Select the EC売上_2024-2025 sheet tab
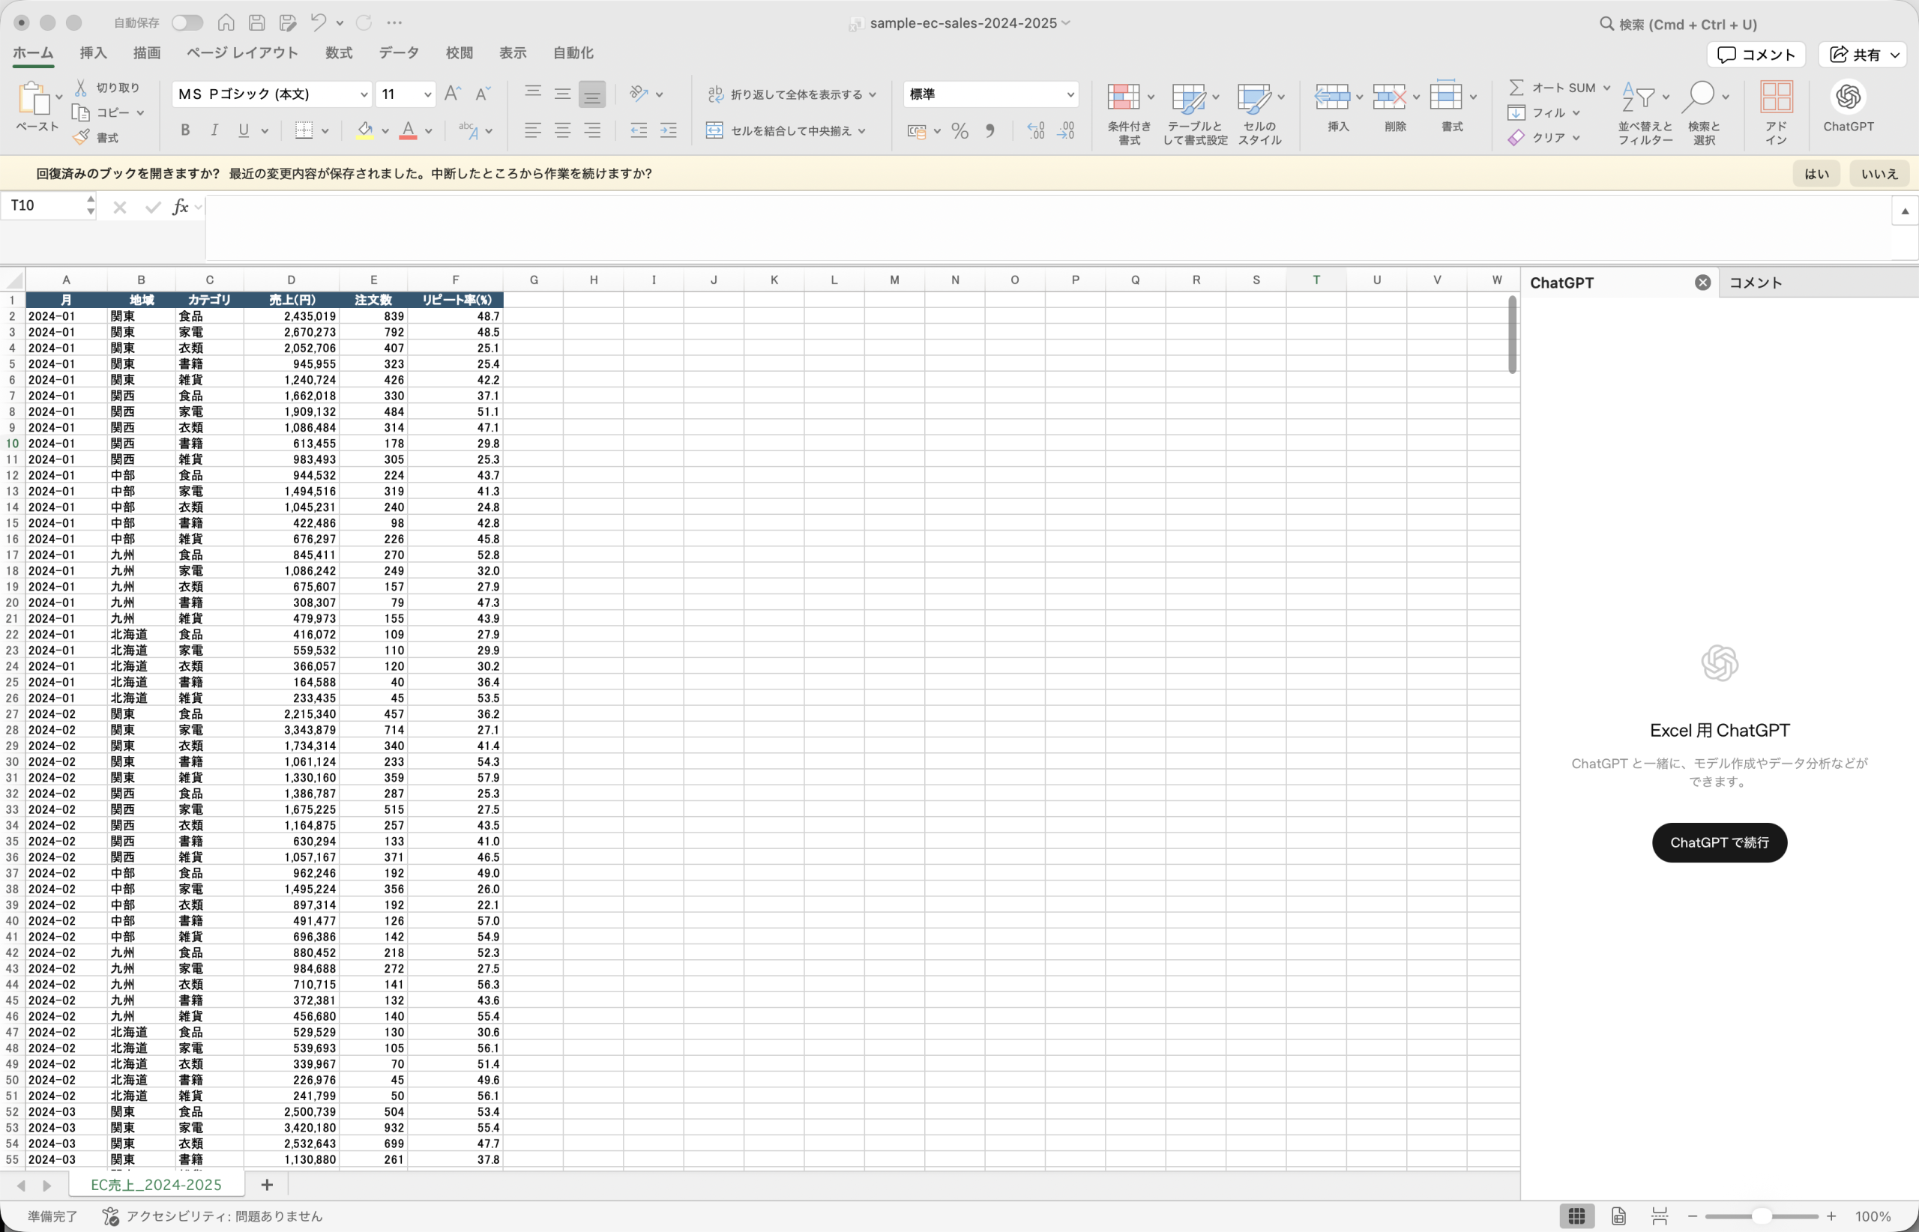Image resolution: width=1919 pixels, height=1232 pixels. point(156,1185)
